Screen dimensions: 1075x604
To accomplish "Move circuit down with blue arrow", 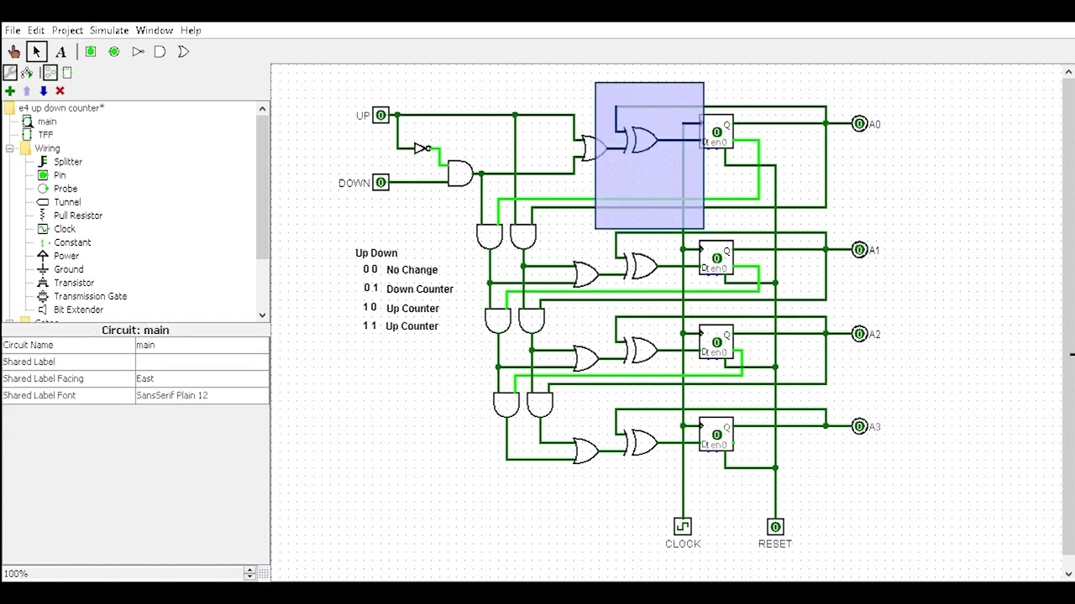I will click(x=44, y=91).
